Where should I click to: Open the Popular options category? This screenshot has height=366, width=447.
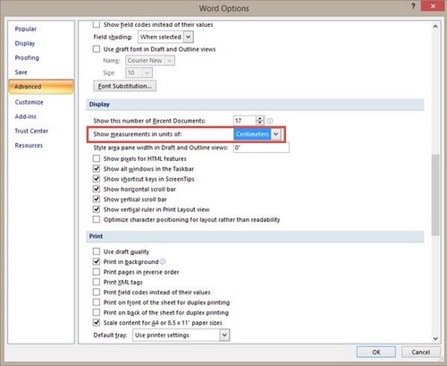(26, 29)
